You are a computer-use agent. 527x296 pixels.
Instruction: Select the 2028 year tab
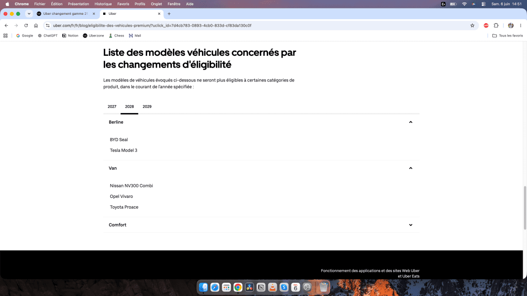(x=129, y=107)
